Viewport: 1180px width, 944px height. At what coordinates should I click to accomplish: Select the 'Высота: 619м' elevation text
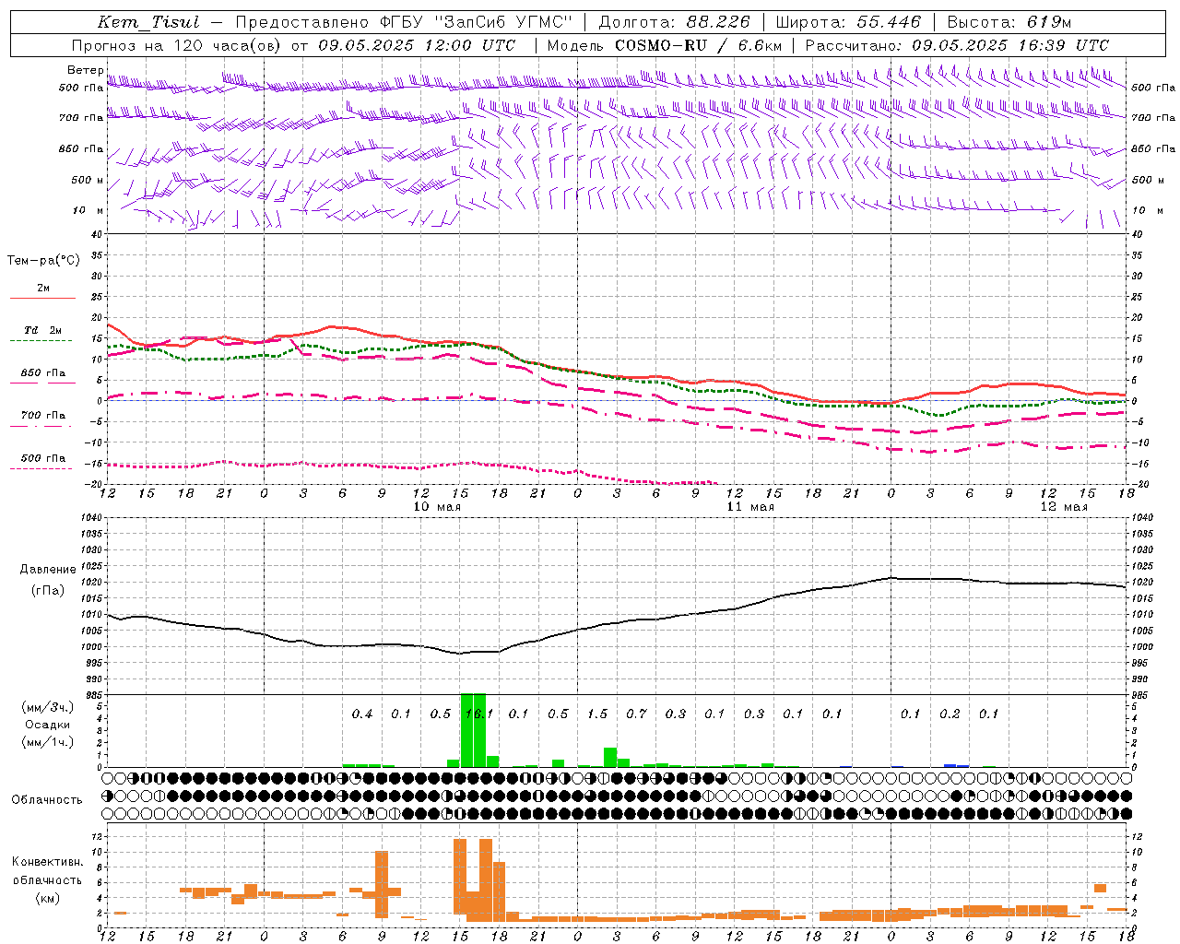click(1009, 23)
